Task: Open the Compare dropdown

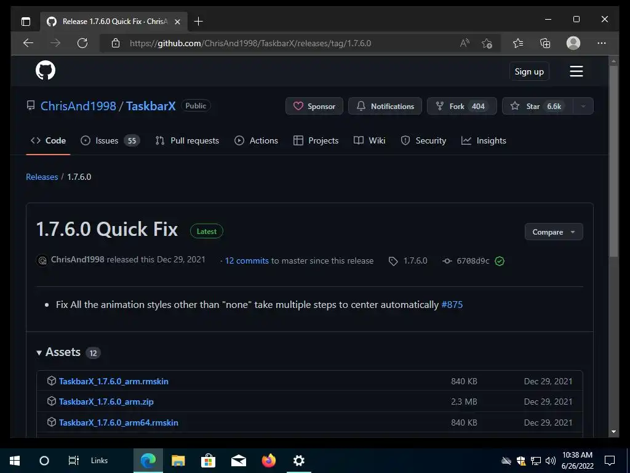Action: tap(554, 232)
